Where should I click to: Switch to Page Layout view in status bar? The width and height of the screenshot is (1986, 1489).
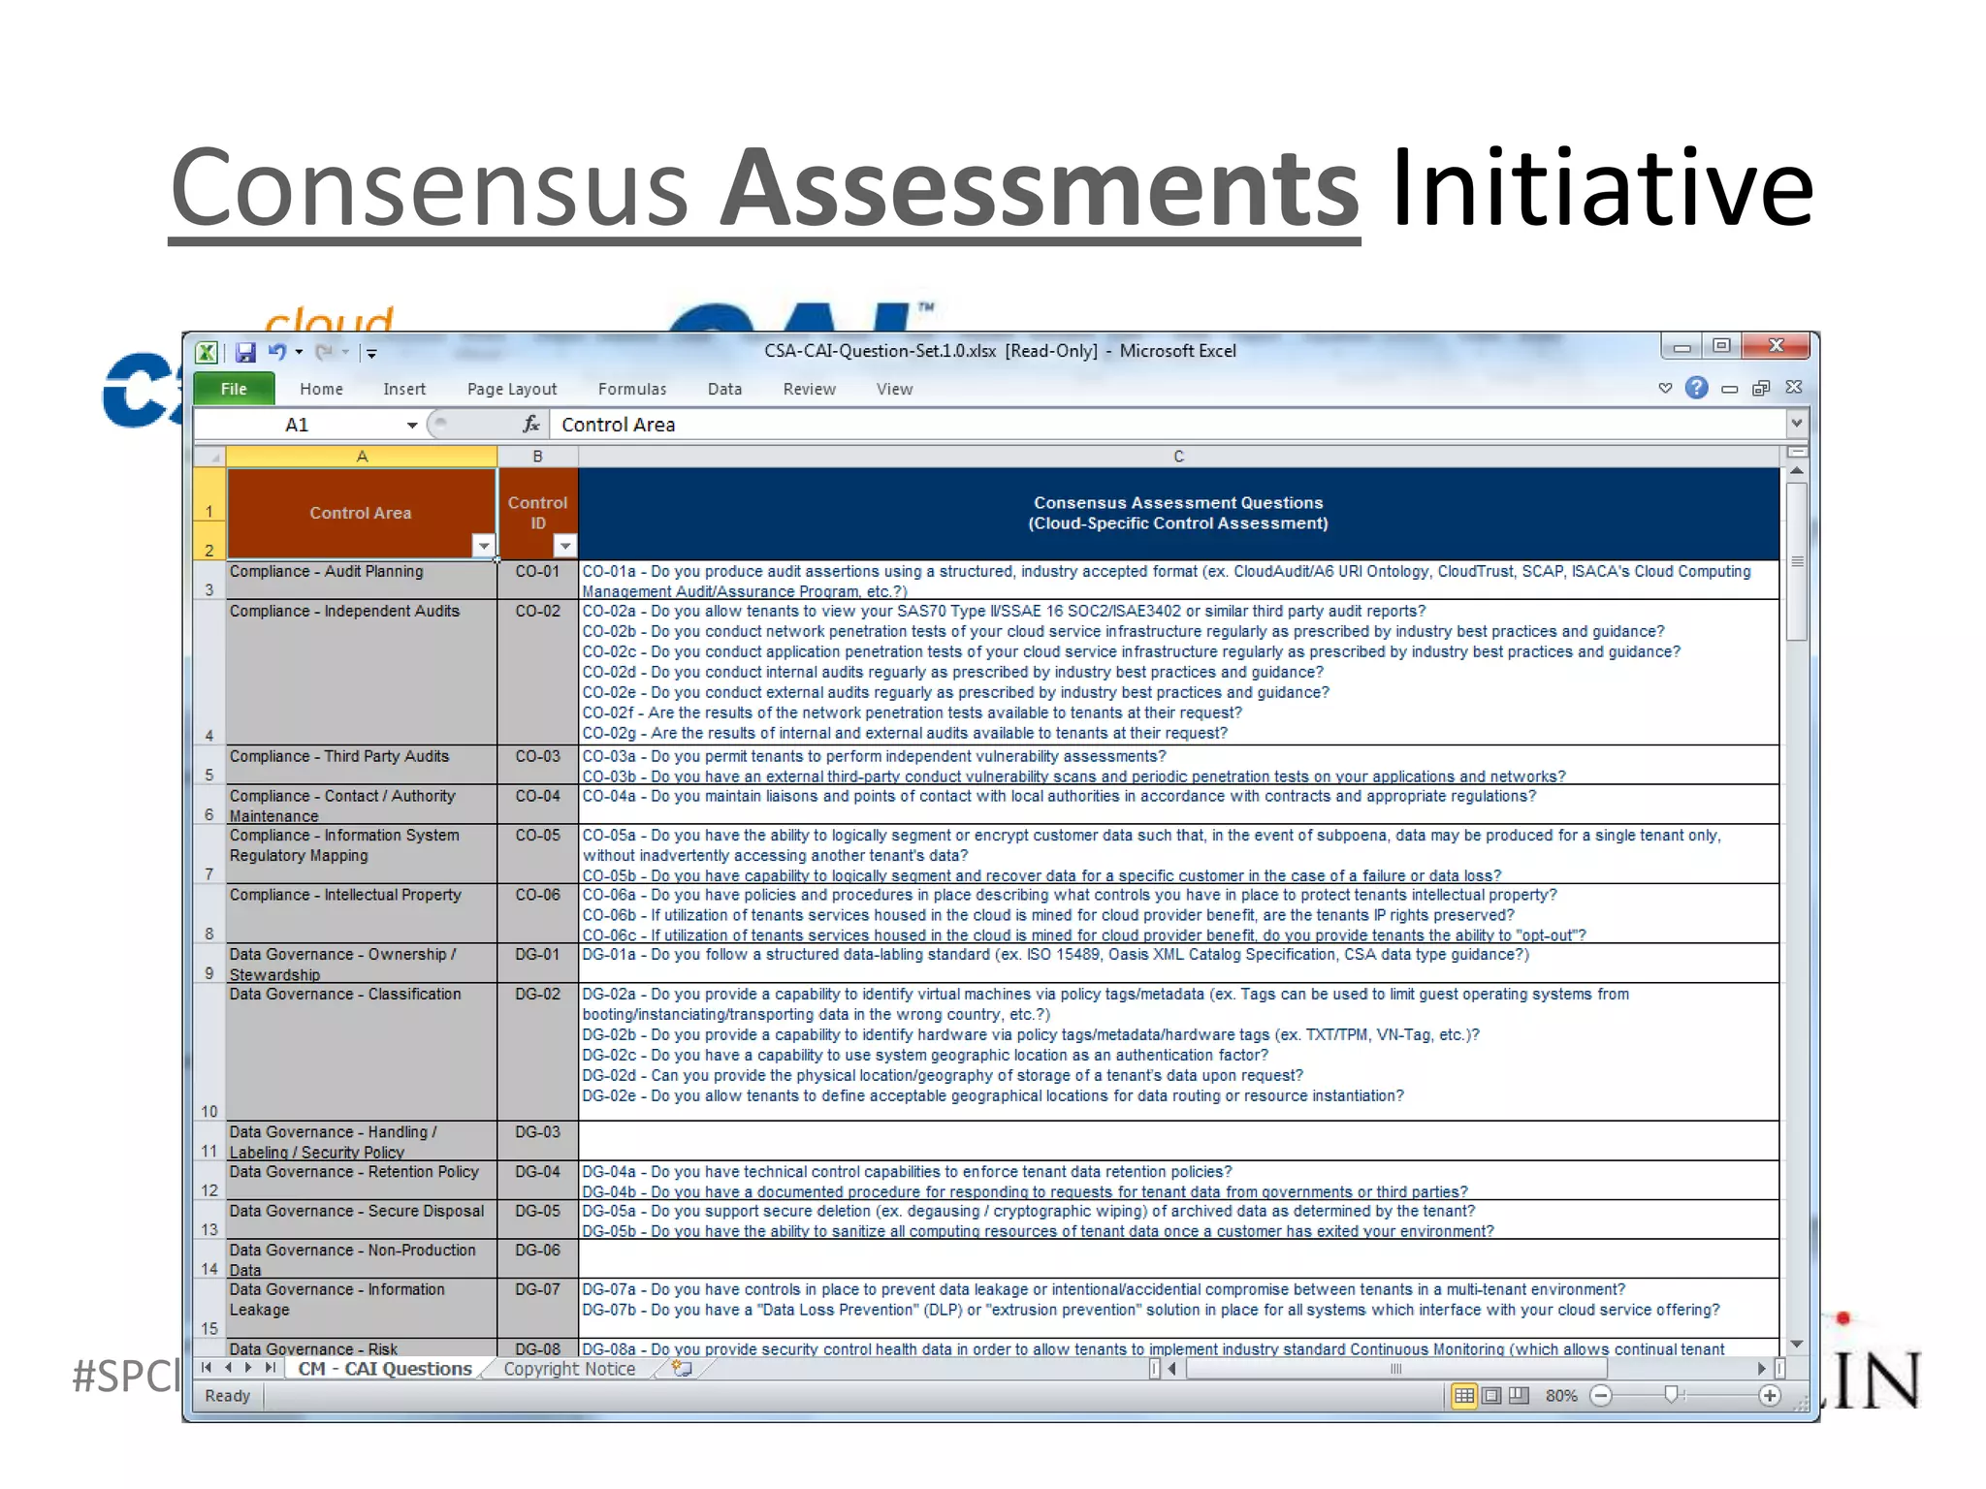[x=1492, y=1395]
